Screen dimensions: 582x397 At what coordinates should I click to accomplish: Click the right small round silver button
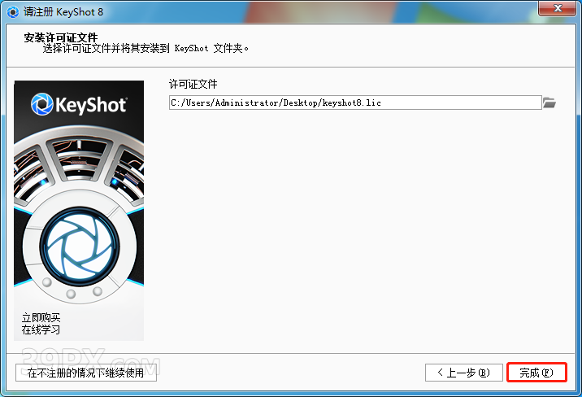pos(98,290)
